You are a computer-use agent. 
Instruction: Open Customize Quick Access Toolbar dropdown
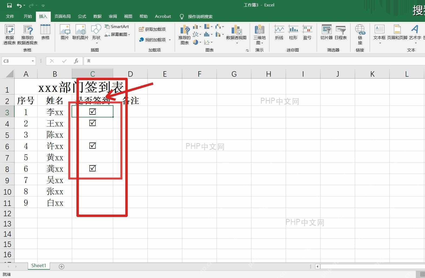(x=43, y=5)
